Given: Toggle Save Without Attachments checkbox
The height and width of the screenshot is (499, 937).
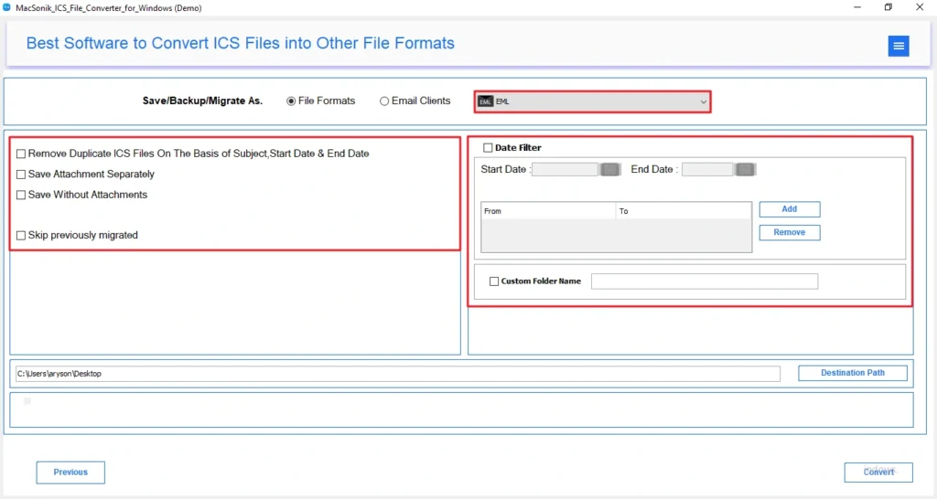Looking at the screenshot, I should 21,195.
